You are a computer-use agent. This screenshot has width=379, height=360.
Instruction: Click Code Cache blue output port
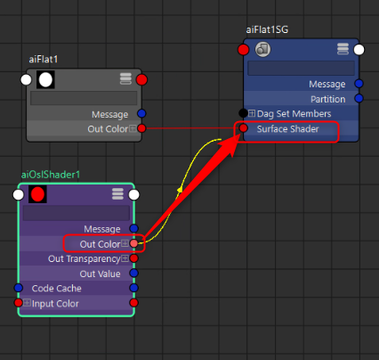(133, 288)
